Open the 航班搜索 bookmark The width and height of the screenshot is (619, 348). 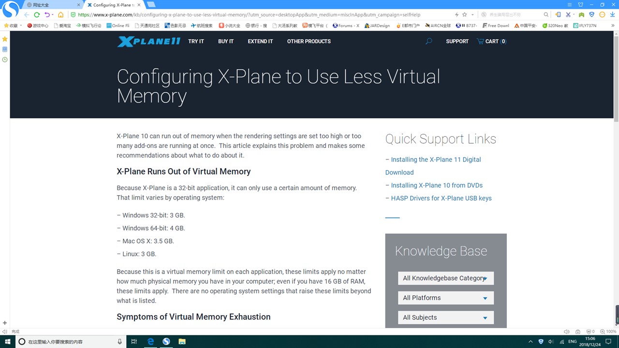(x=201, y=26)
